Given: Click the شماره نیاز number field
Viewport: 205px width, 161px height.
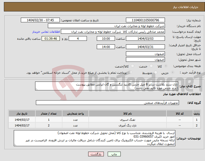Looking at the screenshot, I should 145,20.
